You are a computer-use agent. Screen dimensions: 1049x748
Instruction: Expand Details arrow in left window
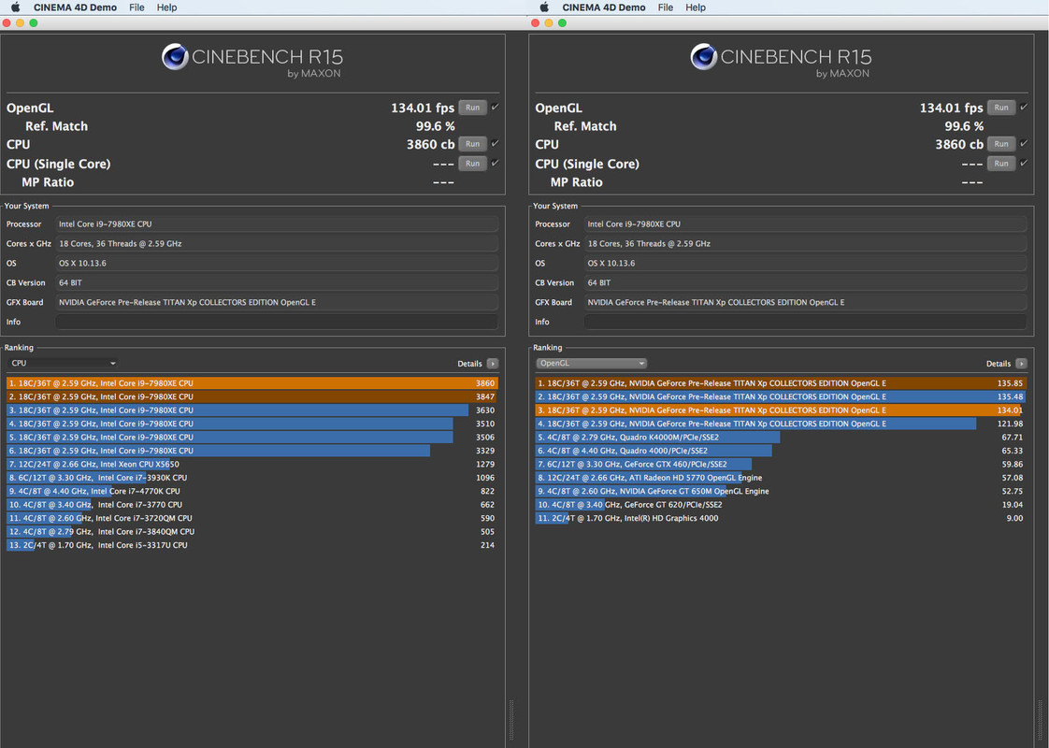pyautogui.click(x=493, y=364)
